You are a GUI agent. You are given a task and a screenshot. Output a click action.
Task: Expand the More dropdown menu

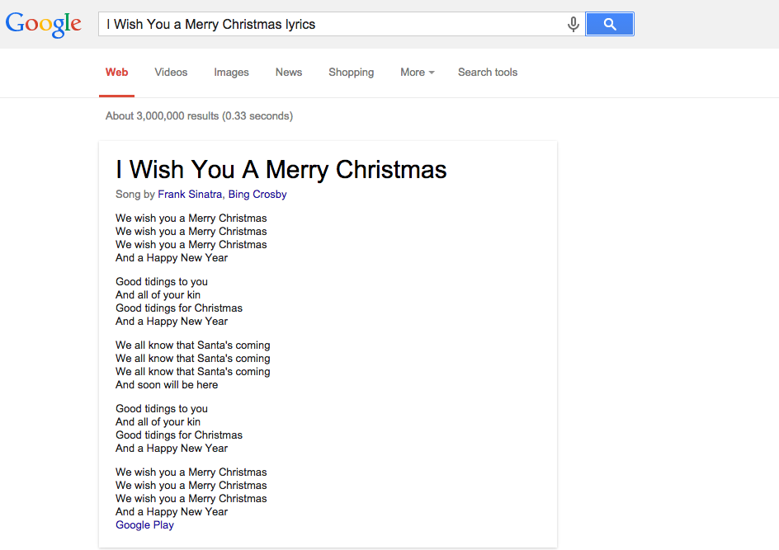[417, 73]
